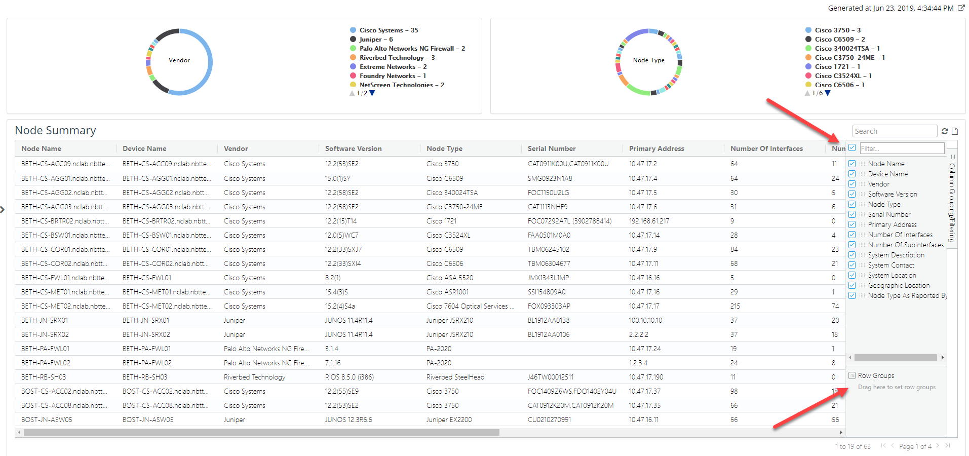Viewport: 969px width, 456px height.
Task: Show next page of Vendor chart legend
Action: click(372, 93)
